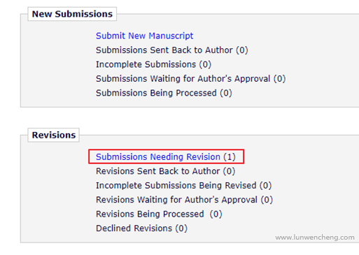Open Revisions Waiting for Author's Approval
The image size is (359, 255).
point(184,200)
